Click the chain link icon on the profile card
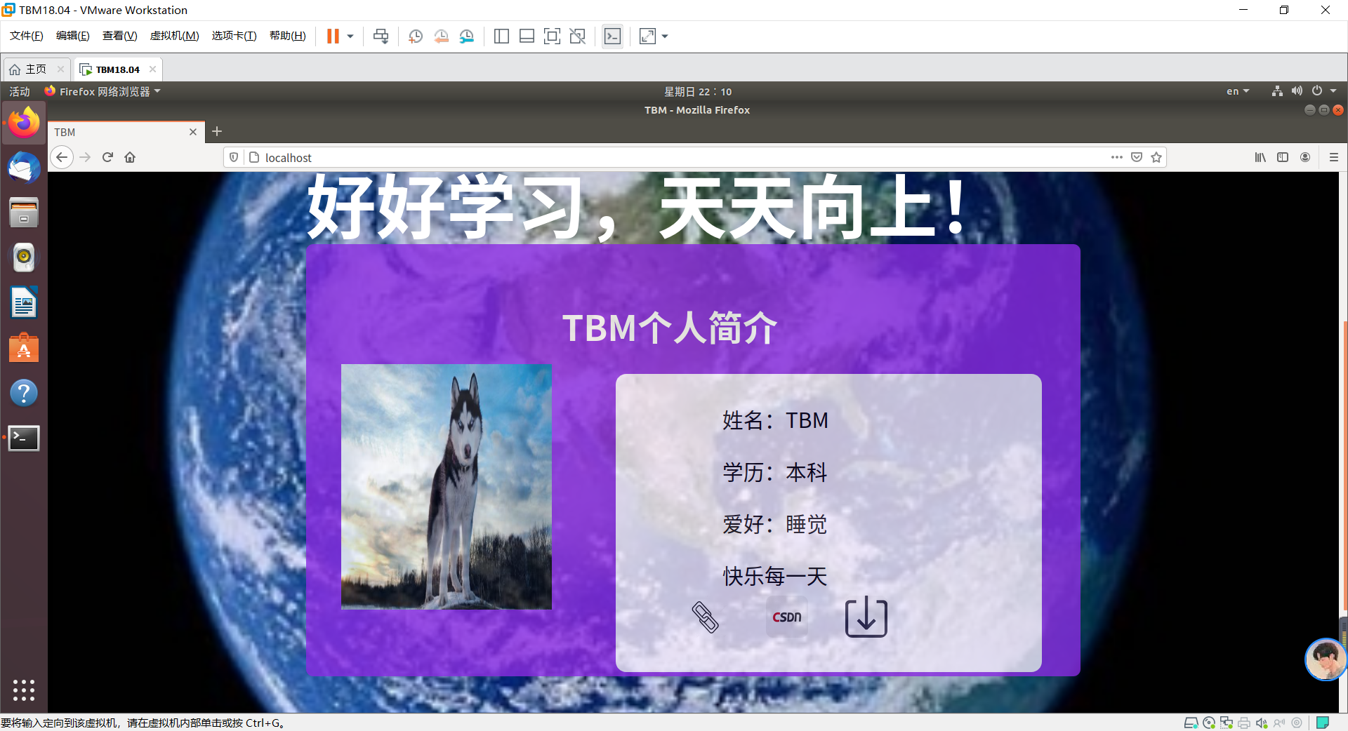 click(706, 617)
